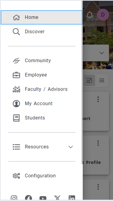Visit the Facebook social link
The width and height of the screenshot is (113, 201).
[29, 198]
